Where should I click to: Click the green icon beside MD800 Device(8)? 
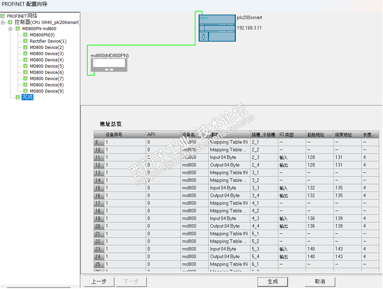coord(25,85)
